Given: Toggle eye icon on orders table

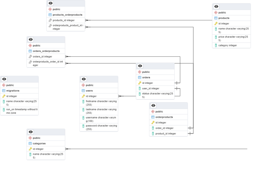Looking at the screenshot, I should 140,66.
